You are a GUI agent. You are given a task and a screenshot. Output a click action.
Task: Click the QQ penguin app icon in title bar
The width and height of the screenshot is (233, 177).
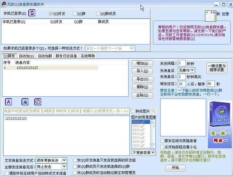tap(4, 4)
